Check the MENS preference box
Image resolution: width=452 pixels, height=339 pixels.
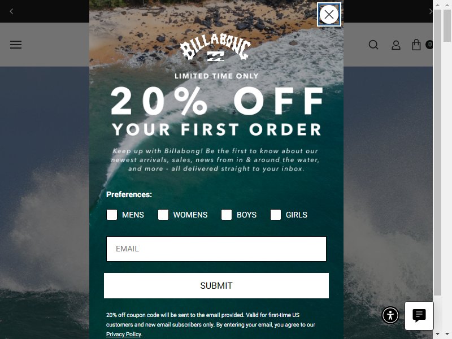pyautogui.click(x=112, y=215)
